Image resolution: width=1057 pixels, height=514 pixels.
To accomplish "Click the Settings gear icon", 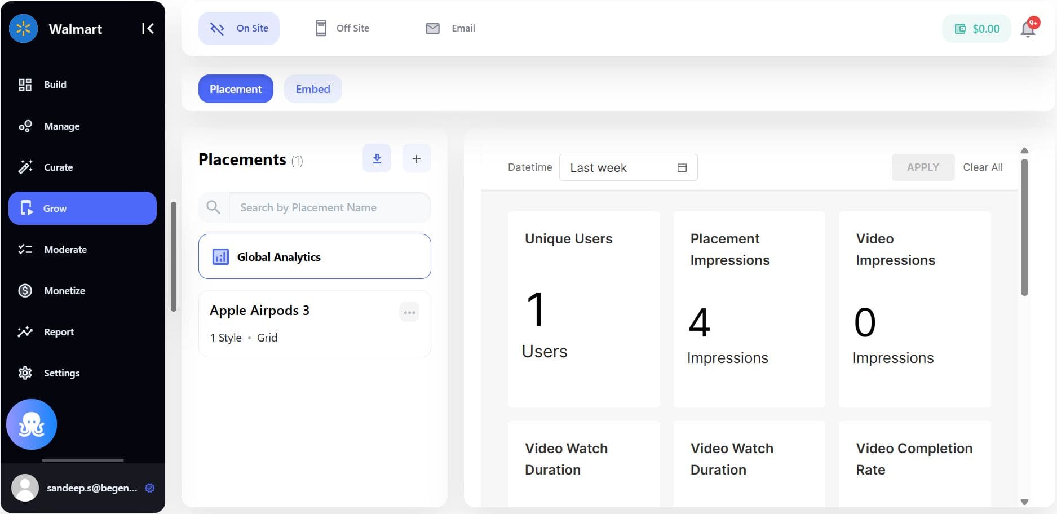I will click(25, 373).
